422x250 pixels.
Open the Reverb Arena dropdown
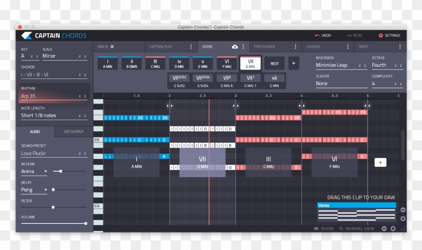[34, 171]
